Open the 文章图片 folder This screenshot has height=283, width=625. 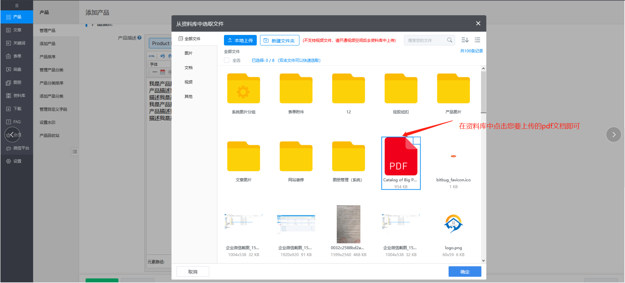[x=244, y=157]
